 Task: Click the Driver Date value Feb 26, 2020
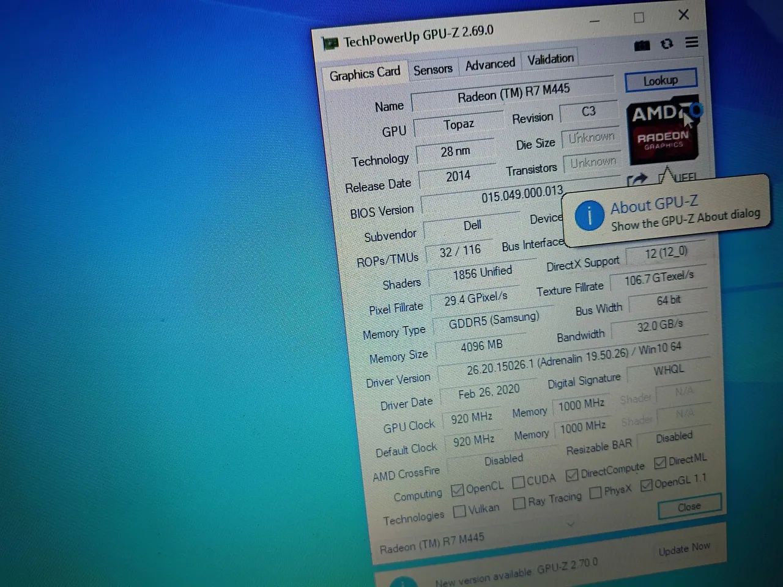(489, 392)
